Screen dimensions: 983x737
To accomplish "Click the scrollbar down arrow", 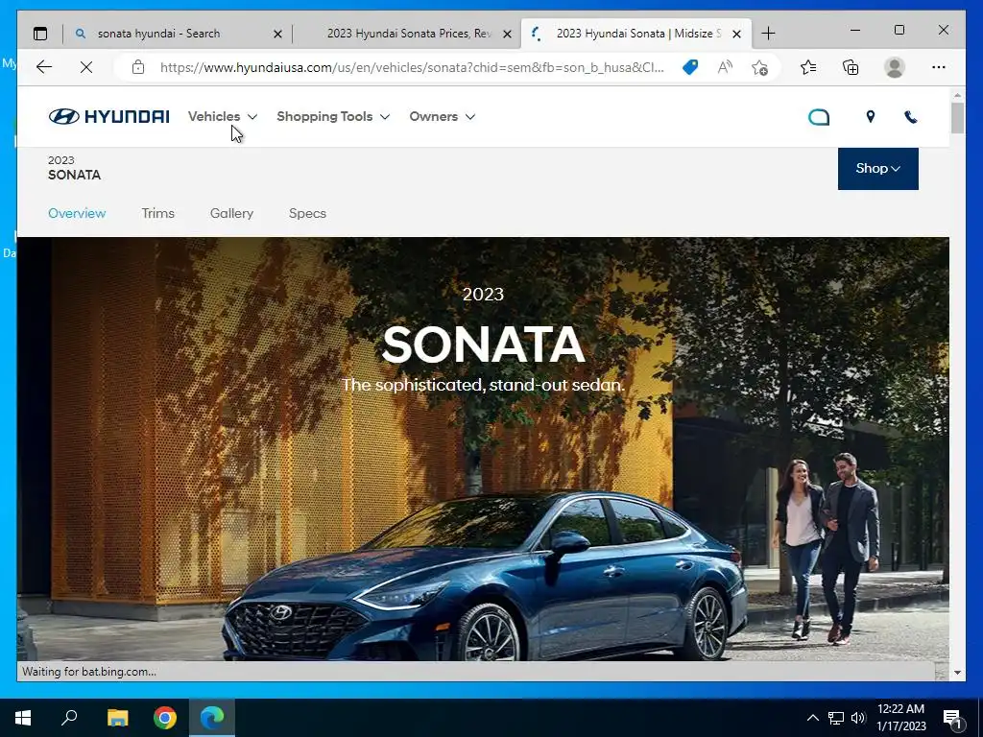I will 957,673.
